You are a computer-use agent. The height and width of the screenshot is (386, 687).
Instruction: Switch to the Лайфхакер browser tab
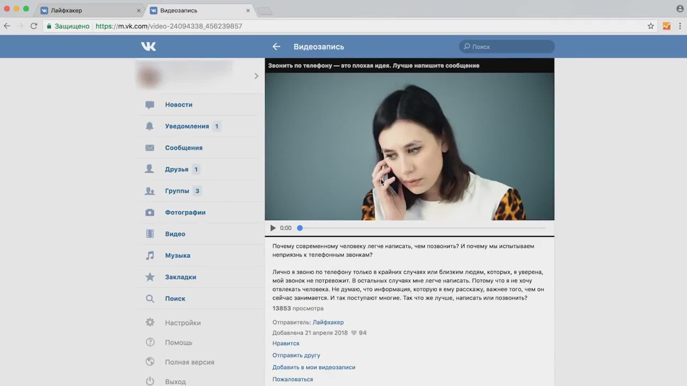pyautogui.click(x=89, y=10)
